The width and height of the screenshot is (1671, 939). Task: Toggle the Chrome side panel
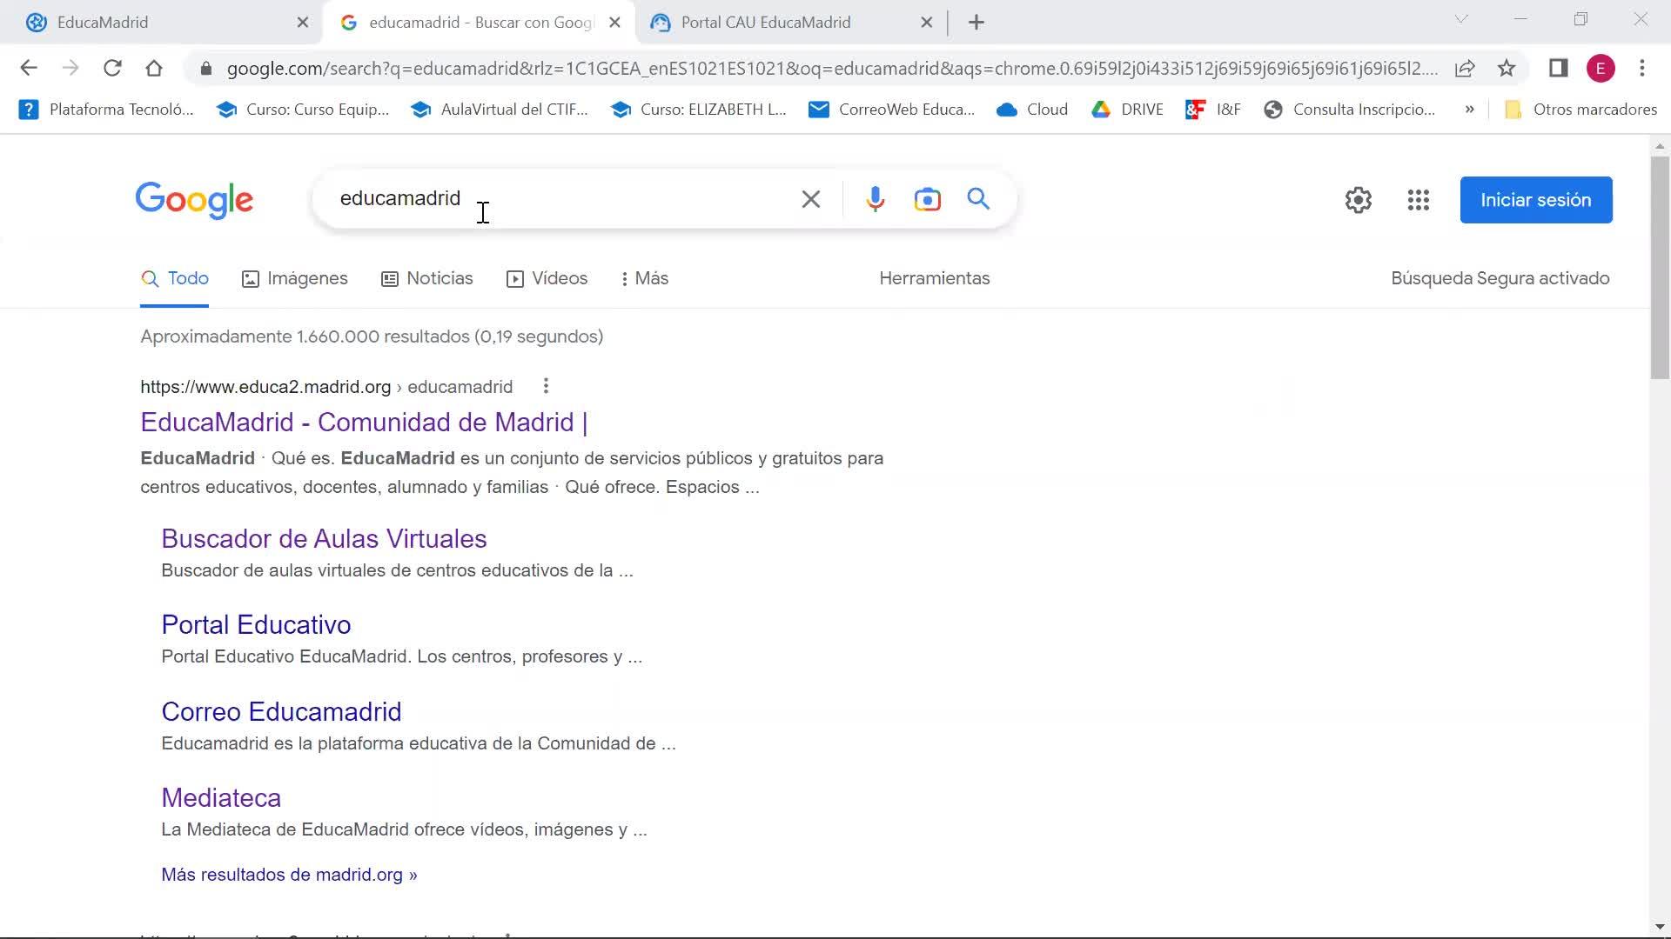tap(1558, 68)
